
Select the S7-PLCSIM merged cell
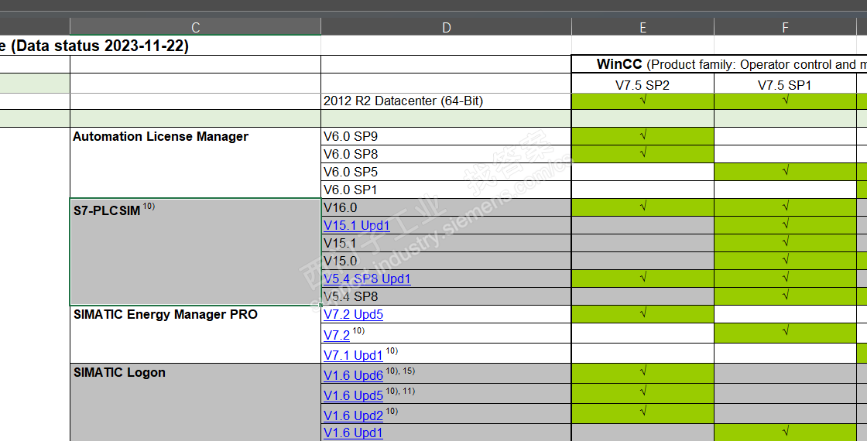point(195,252)
